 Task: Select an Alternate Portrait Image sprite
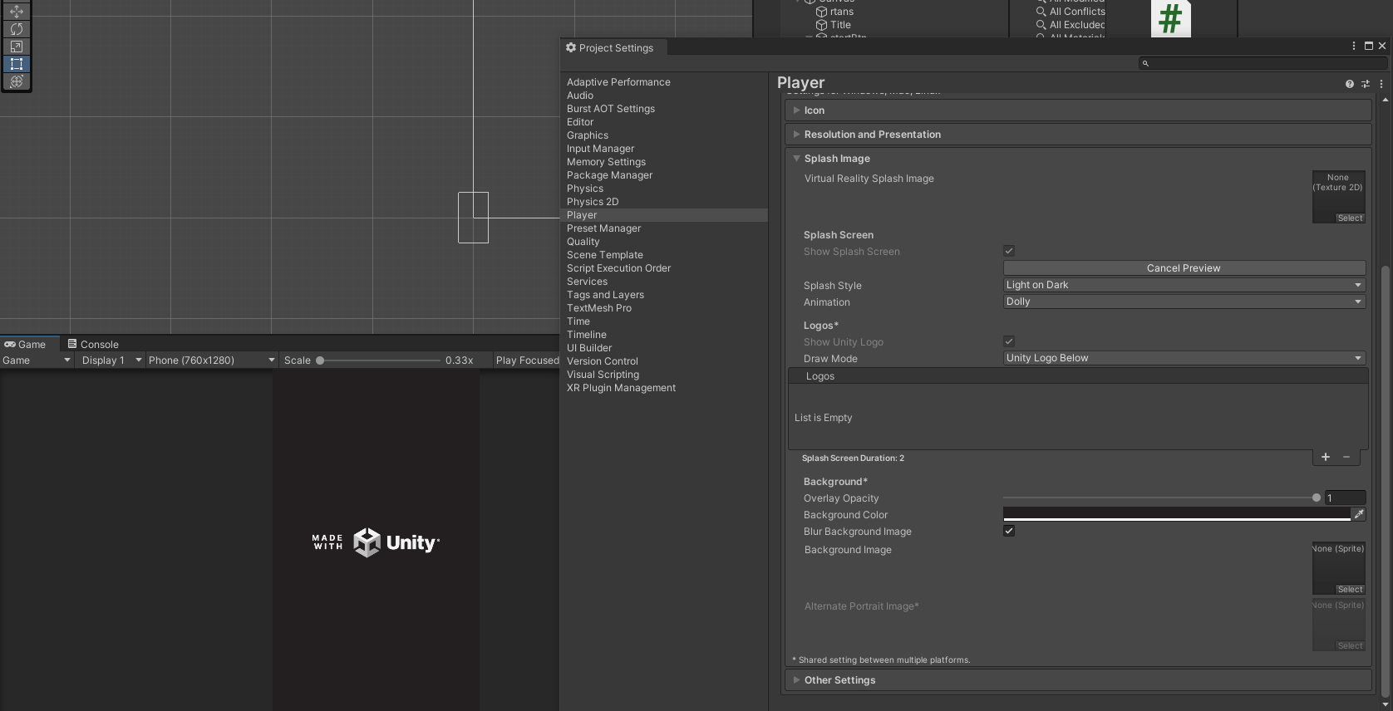pyautogui.click(x=1350, y=646)
